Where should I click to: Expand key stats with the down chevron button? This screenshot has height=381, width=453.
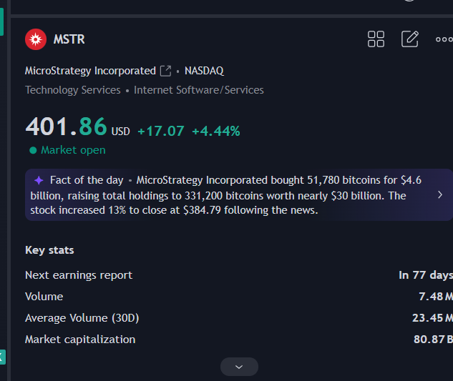[239, 367]
